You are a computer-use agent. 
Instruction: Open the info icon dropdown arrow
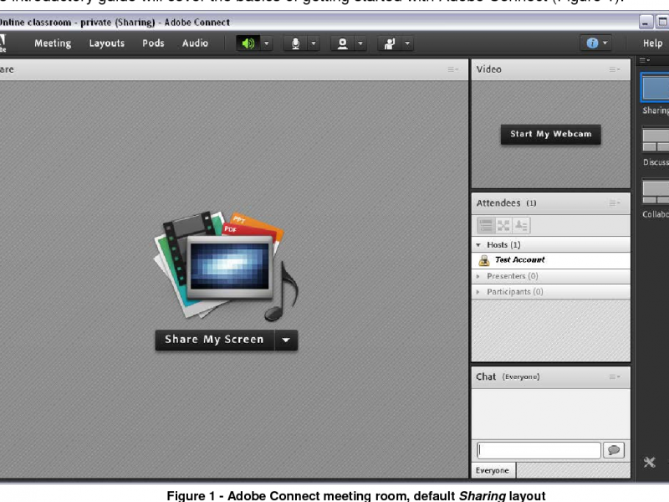tap(605, 44)
